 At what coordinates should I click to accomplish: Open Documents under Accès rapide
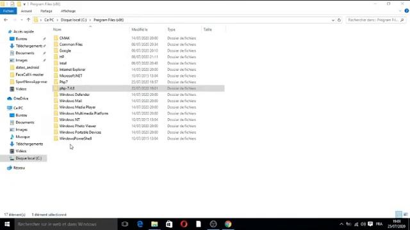pos(25,53)
